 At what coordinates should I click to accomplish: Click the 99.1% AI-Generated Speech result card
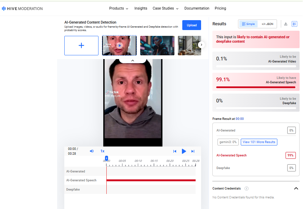point(256,82)
